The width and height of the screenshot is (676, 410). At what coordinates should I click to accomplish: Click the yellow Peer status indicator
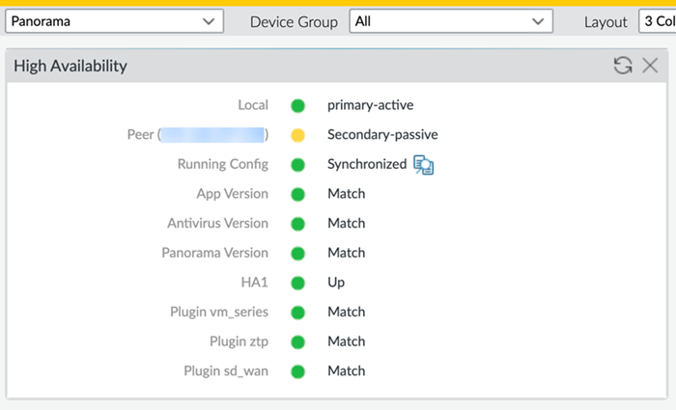(297, 135)
